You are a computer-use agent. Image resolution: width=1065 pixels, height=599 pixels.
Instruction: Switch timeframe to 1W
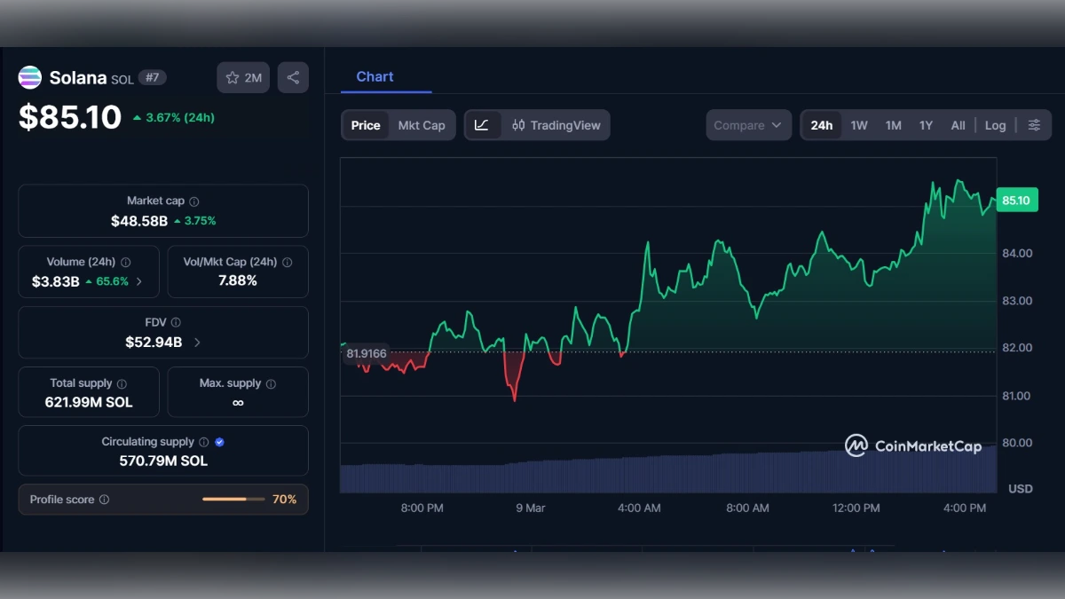tap(858, 125)
